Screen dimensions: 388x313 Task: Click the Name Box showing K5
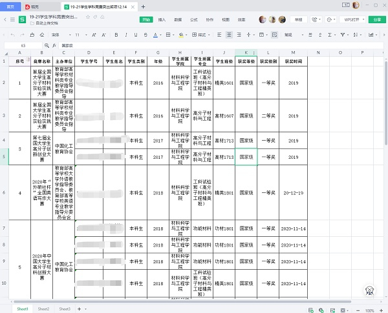23,45
